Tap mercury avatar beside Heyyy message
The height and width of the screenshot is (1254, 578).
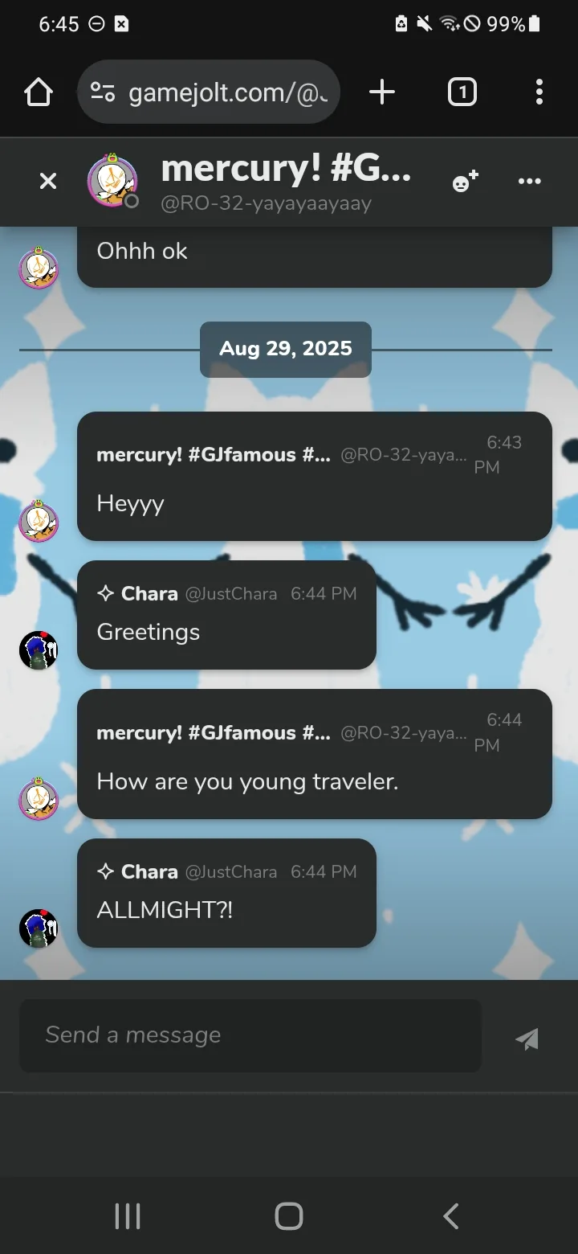[39, 521]
